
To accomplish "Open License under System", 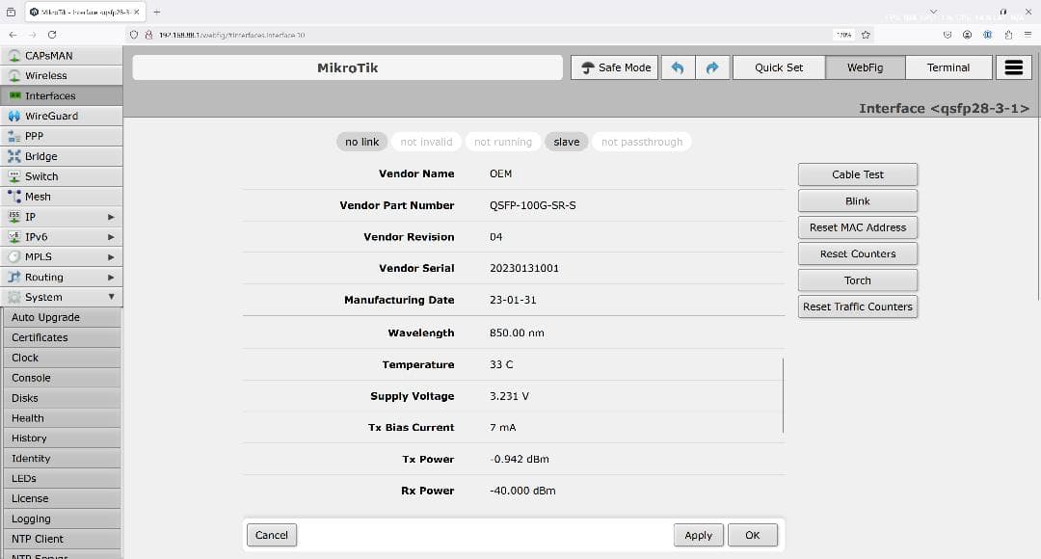I will point(63,498).
